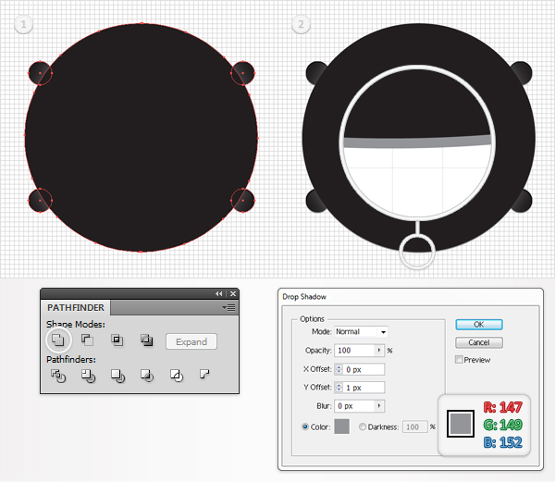Collapse the Pathfinder panel with double arrows

tap(218, 293)
